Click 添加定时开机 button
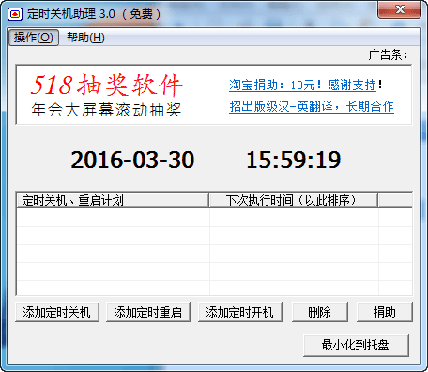The height and width of the screenshot is (372, 428). coord(240,312)
